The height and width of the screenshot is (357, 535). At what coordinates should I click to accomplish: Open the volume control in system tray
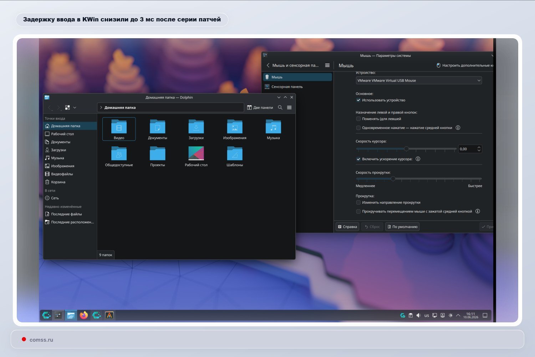[x=418, y=316]
